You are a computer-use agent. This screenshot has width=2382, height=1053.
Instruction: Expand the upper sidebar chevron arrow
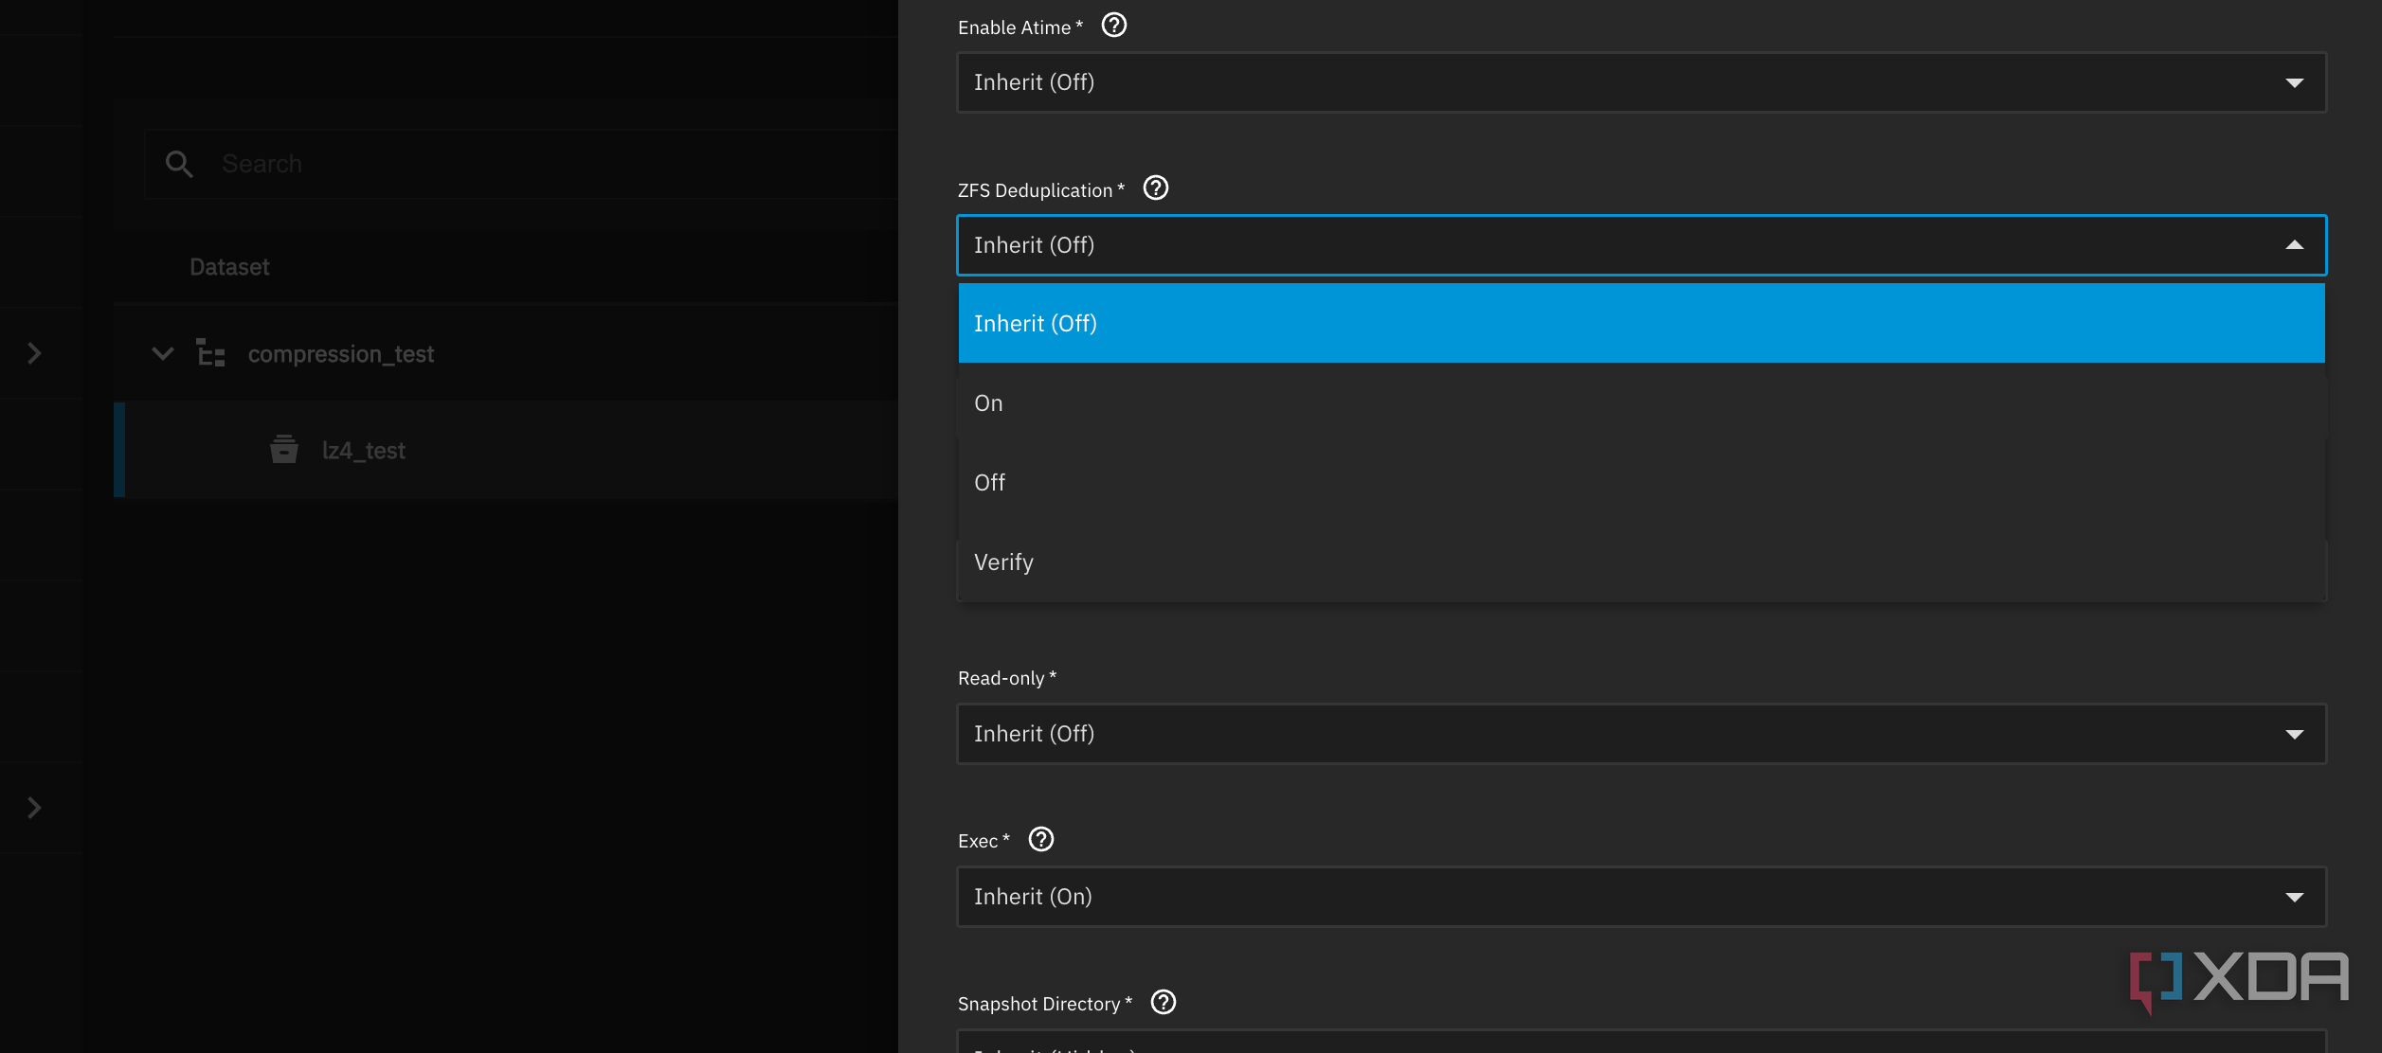point(34,353)
